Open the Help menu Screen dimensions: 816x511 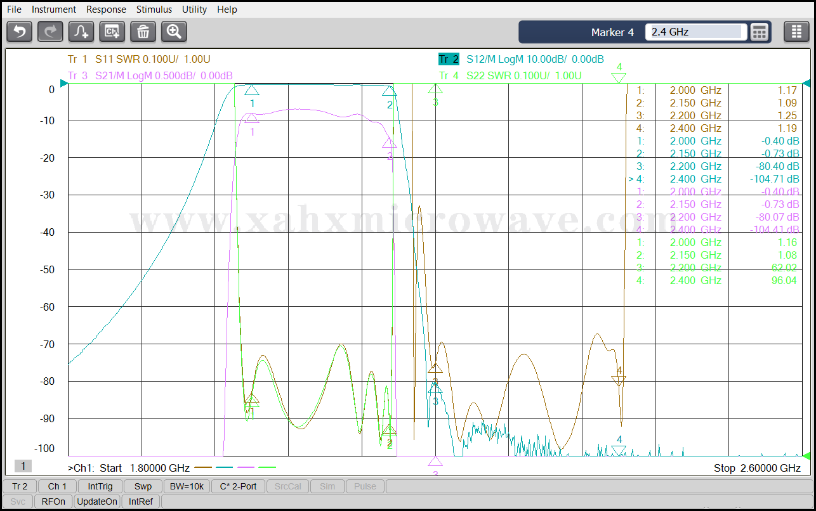click(x=227, y=10)
